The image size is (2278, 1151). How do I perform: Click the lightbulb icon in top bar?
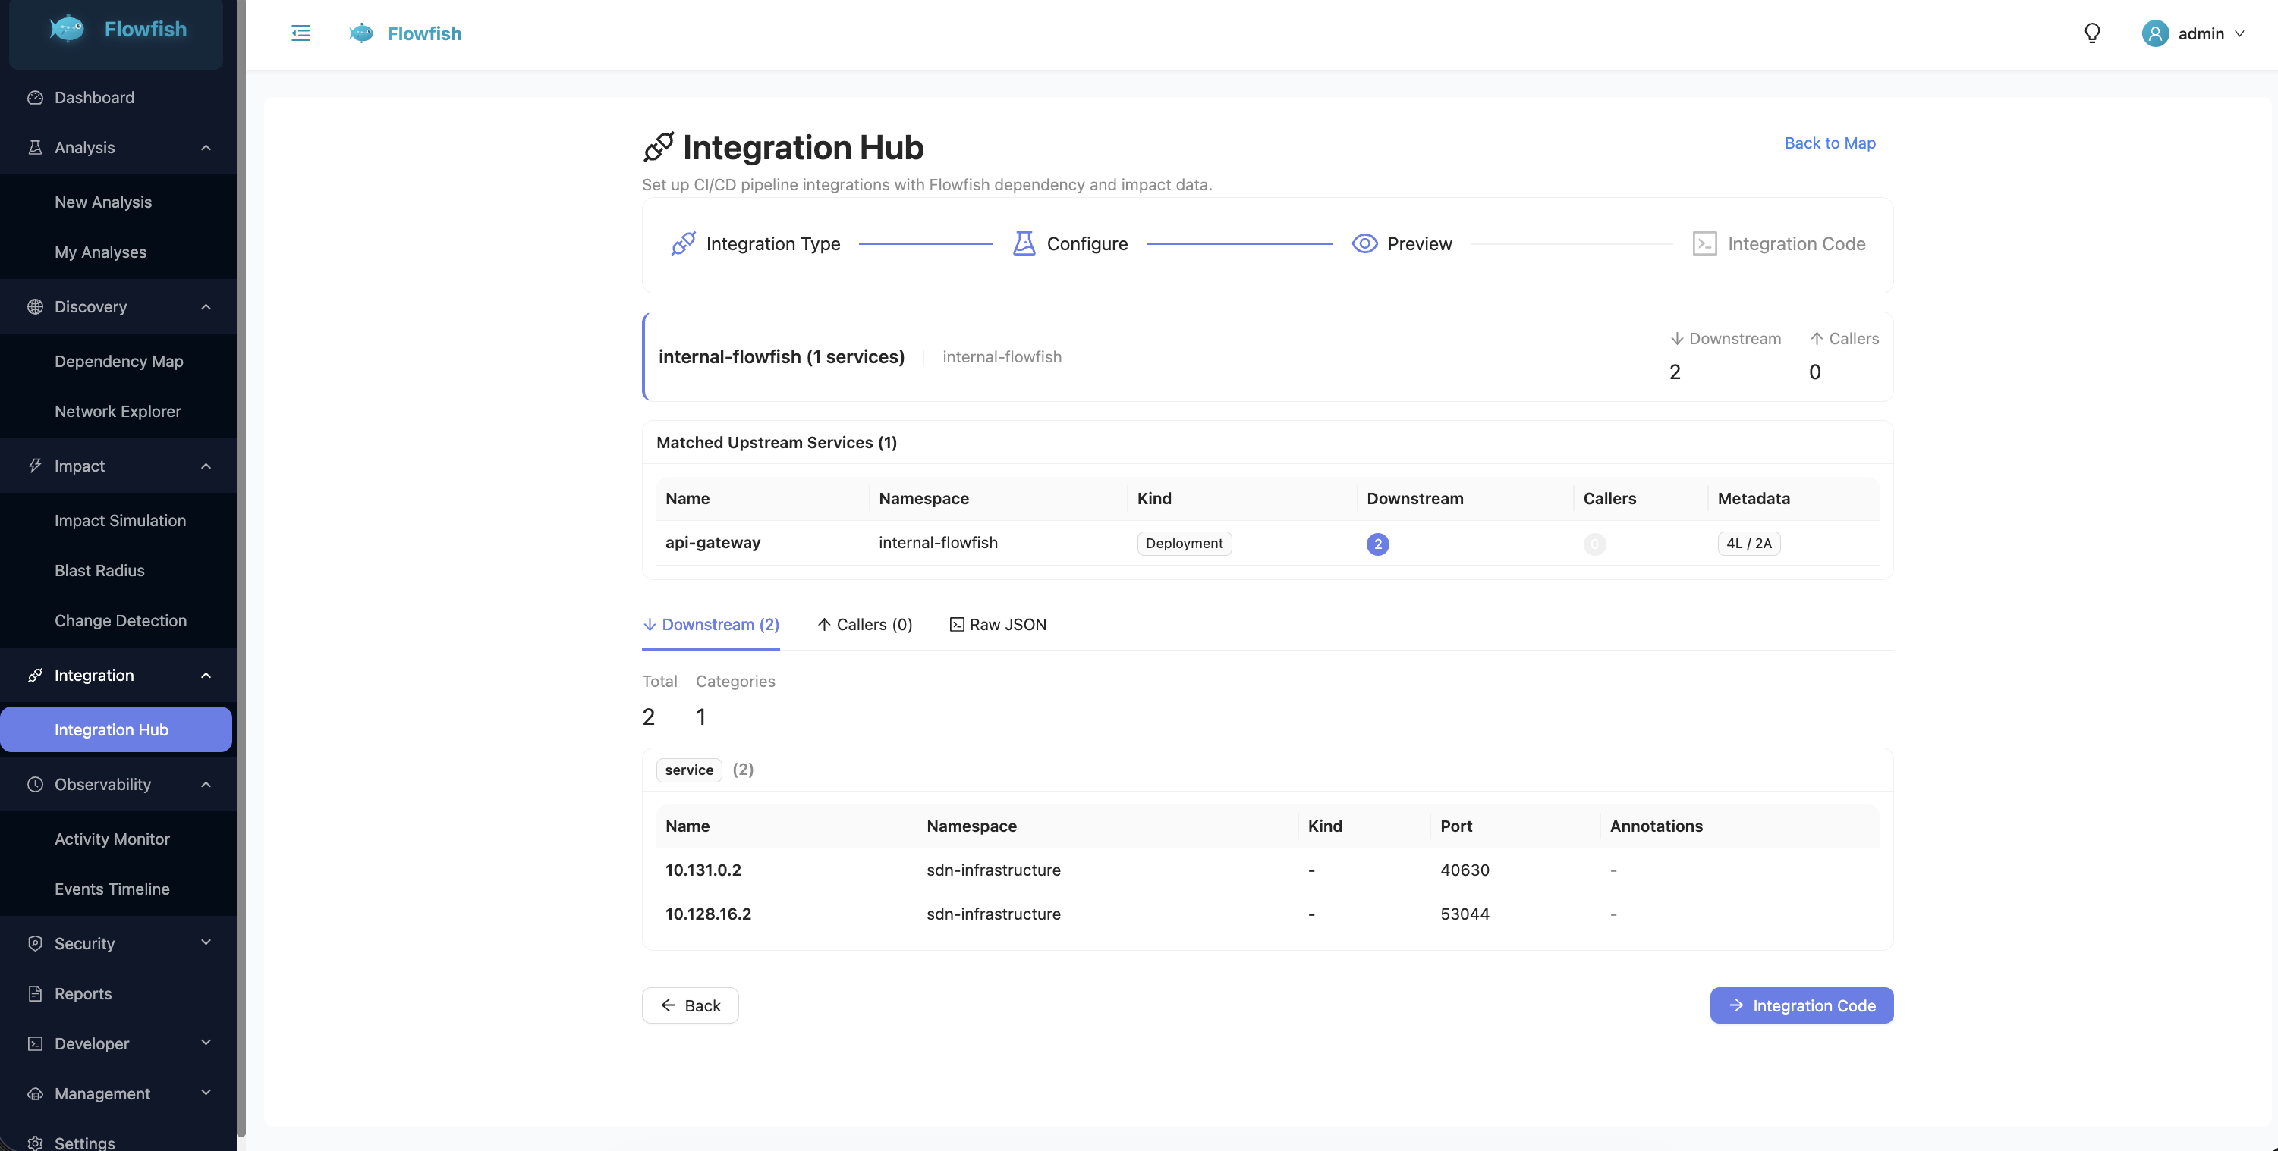pos(2091,33)
